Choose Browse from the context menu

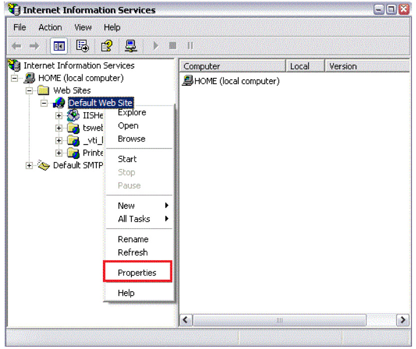[131, 139]
